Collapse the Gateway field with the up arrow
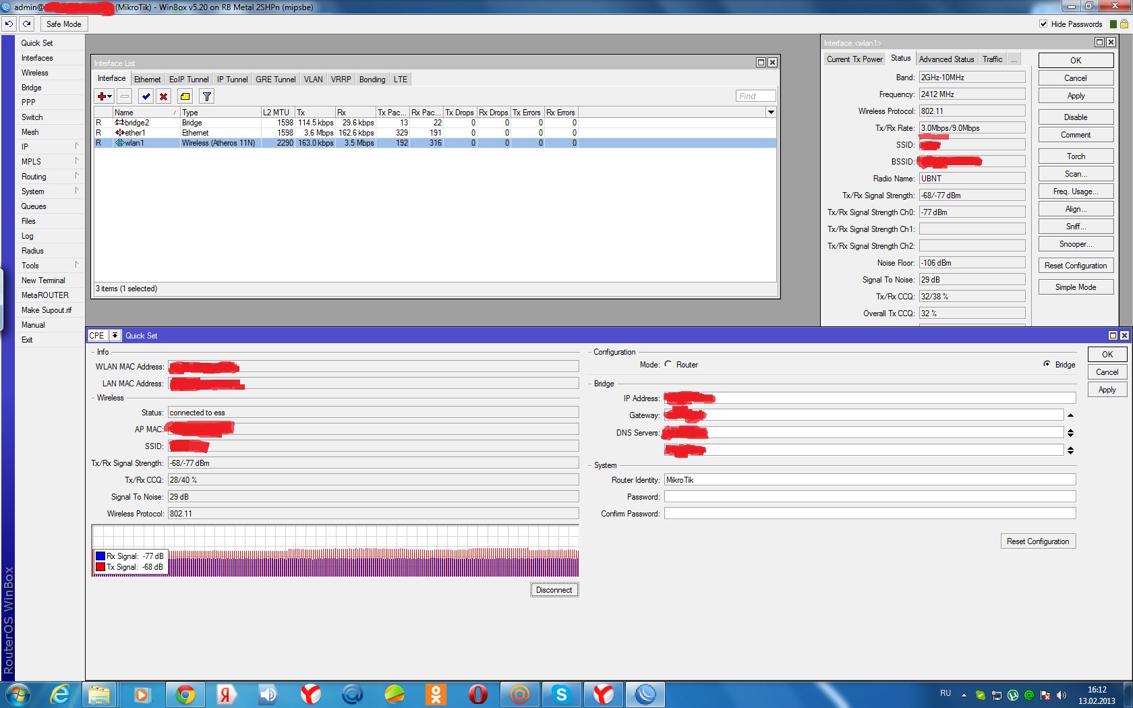Viewport: 1133px width, 708px height. [1070, 415]
